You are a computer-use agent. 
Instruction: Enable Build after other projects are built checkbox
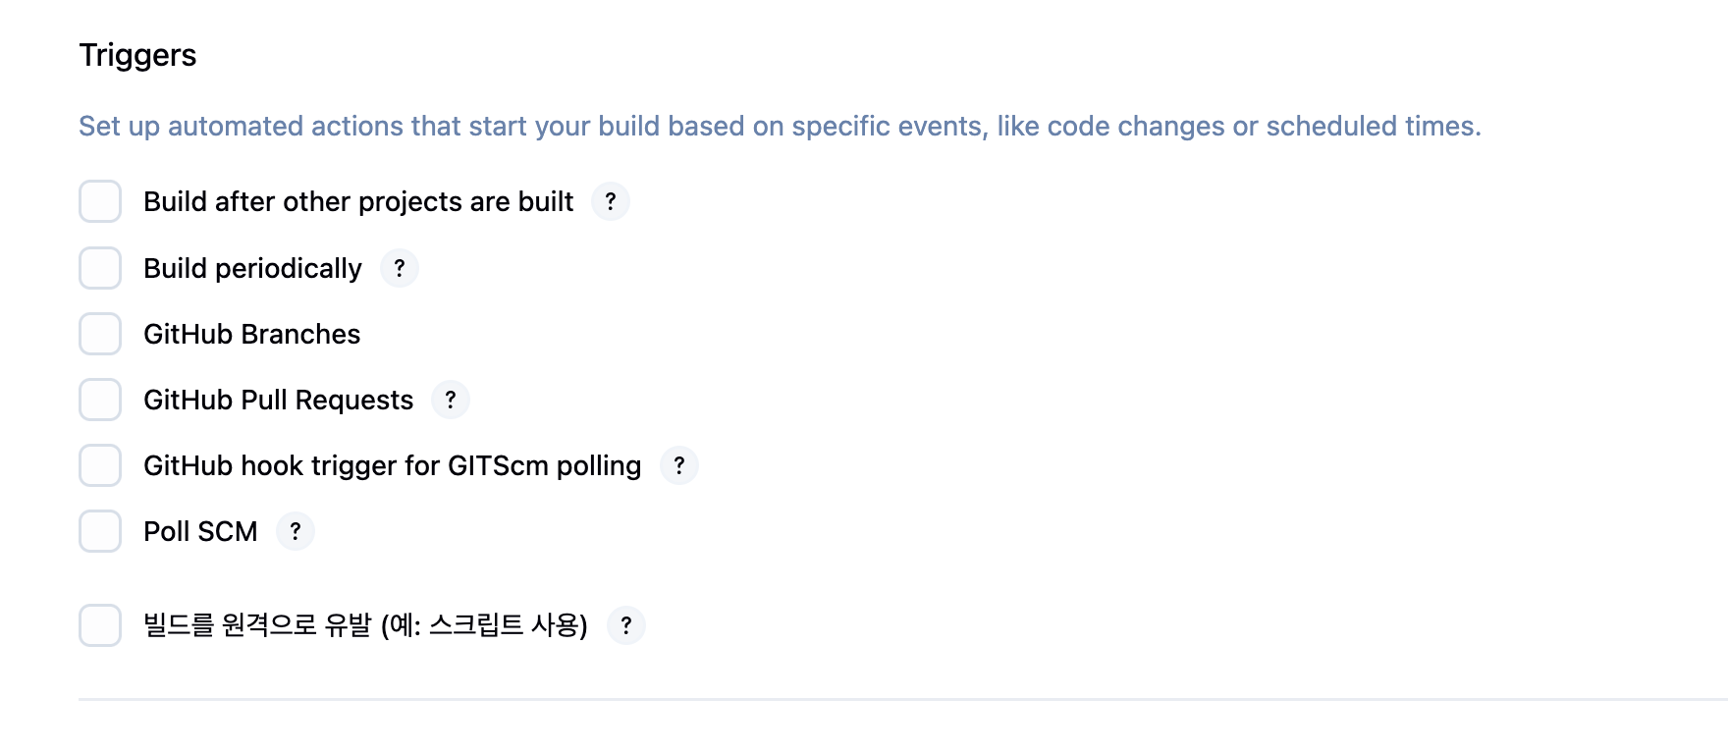point(100,201)
